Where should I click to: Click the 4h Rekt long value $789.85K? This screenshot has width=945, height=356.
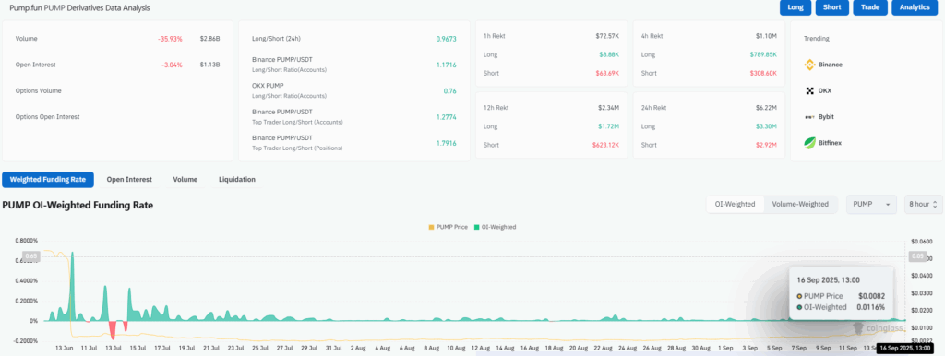pyautogui.click(x=763, y=54)
